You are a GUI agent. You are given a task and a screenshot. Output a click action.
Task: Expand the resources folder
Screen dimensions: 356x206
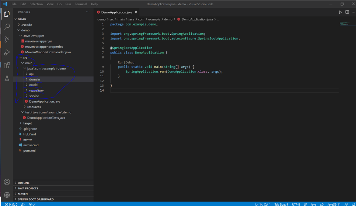(34, 107)
